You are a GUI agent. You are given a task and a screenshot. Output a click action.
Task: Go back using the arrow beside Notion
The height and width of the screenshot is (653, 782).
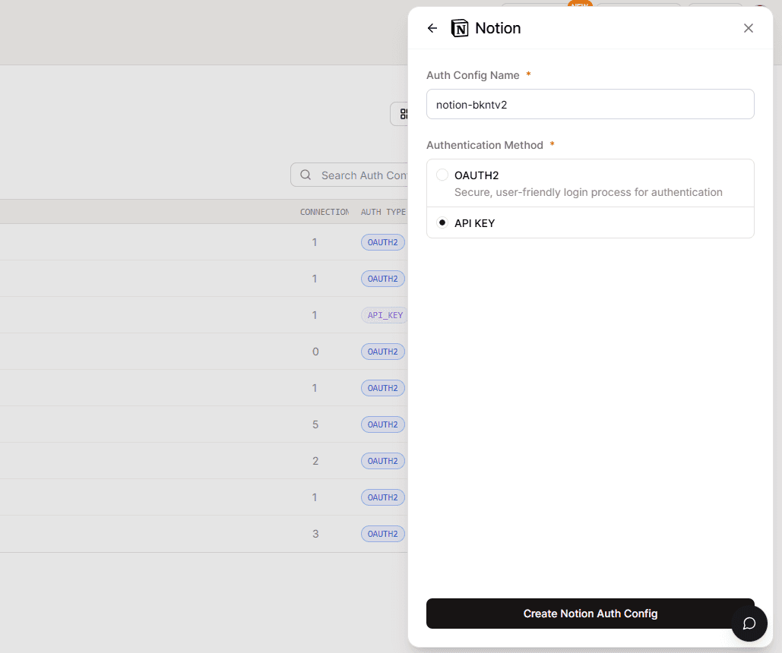click(x=432, y=28)
